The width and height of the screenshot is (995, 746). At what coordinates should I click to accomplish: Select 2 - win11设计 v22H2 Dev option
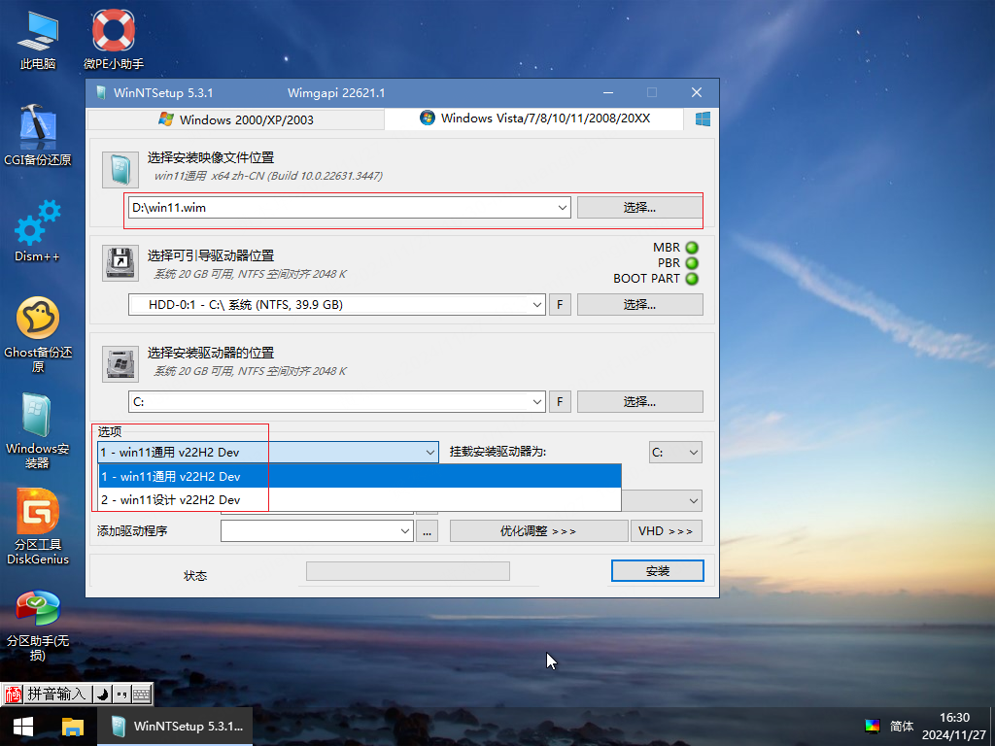[360, 500]
